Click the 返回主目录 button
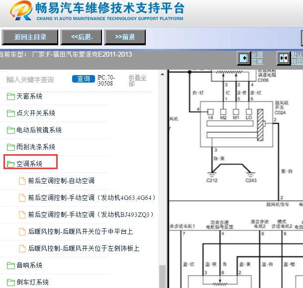 point(30,37)
